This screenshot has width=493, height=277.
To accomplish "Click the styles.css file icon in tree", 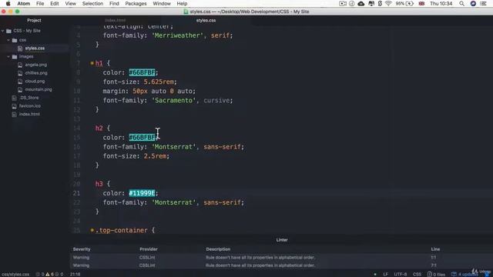I will click(x=20, y=48).
